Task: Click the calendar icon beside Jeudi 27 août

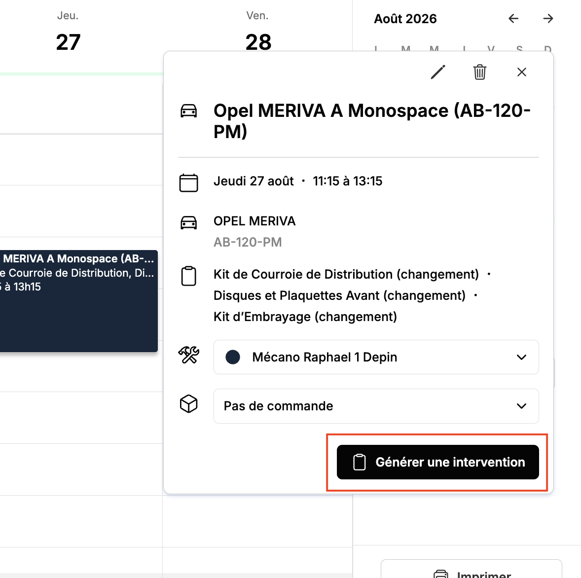Action: (188, 182)
